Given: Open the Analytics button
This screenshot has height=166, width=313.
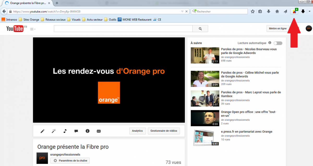Looking at the screenshot, I should coord(137,131).
